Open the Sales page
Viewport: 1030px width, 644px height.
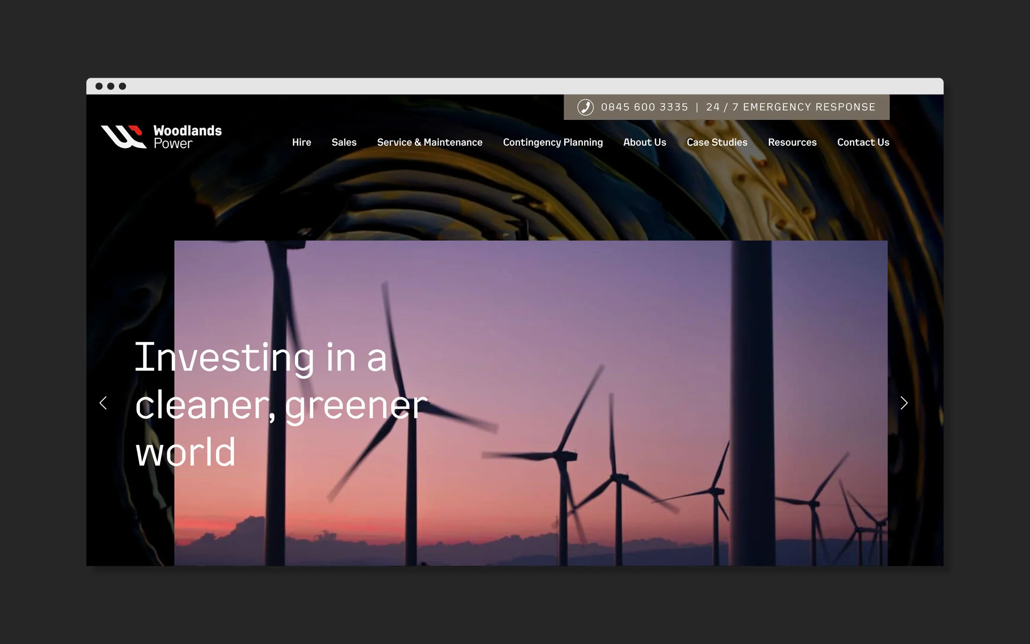tap(344, 142)
